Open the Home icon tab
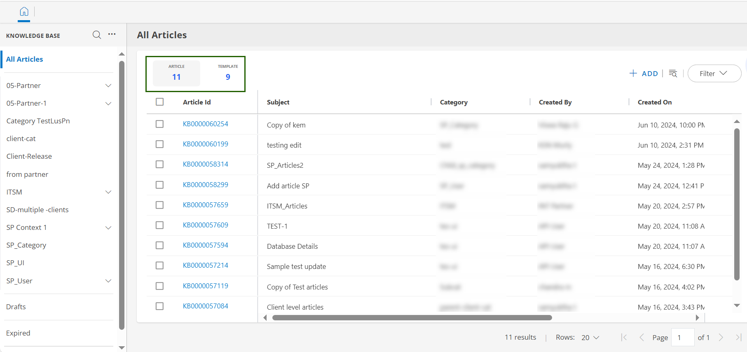The height and width of the screenshot is (352, 747). tap(24, 12)
